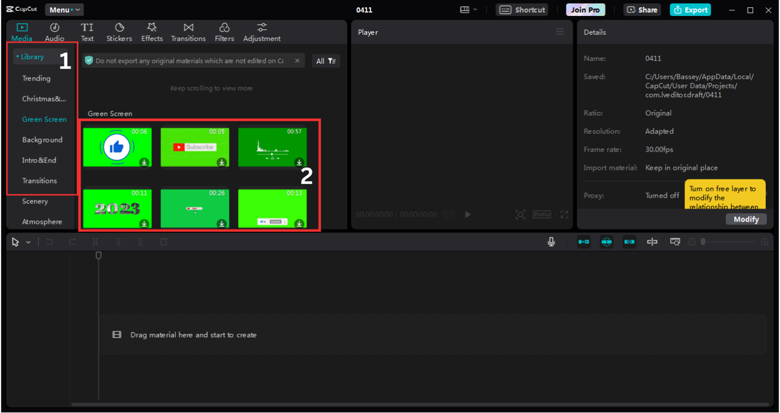
Task: Select the Green Screen category
Action: tap(44, 119)
